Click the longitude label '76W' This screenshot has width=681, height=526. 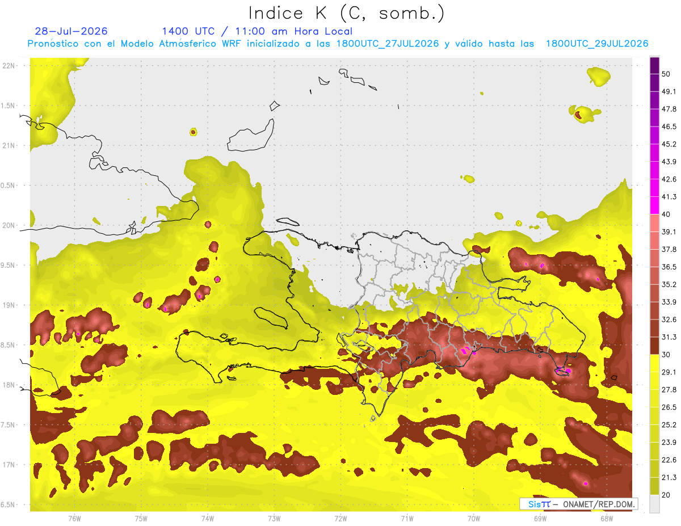[74, 518]
